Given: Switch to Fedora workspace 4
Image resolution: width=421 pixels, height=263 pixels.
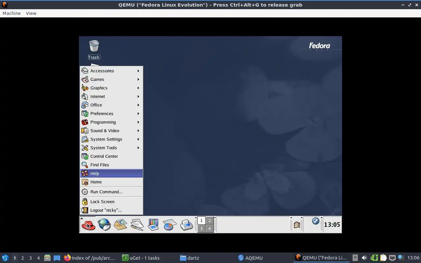Looking at the screenshot, I should (210, 228).
